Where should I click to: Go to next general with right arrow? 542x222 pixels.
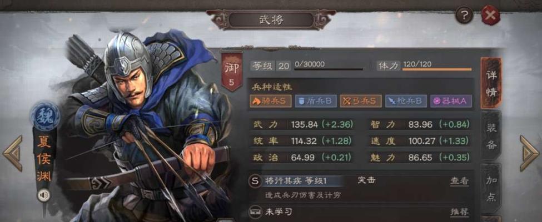(529, 153)
